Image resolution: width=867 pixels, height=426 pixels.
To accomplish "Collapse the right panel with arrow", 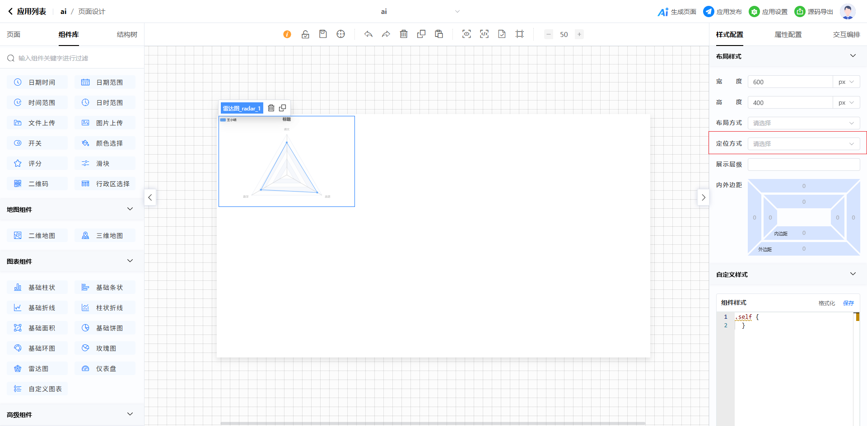I will 703,197.
